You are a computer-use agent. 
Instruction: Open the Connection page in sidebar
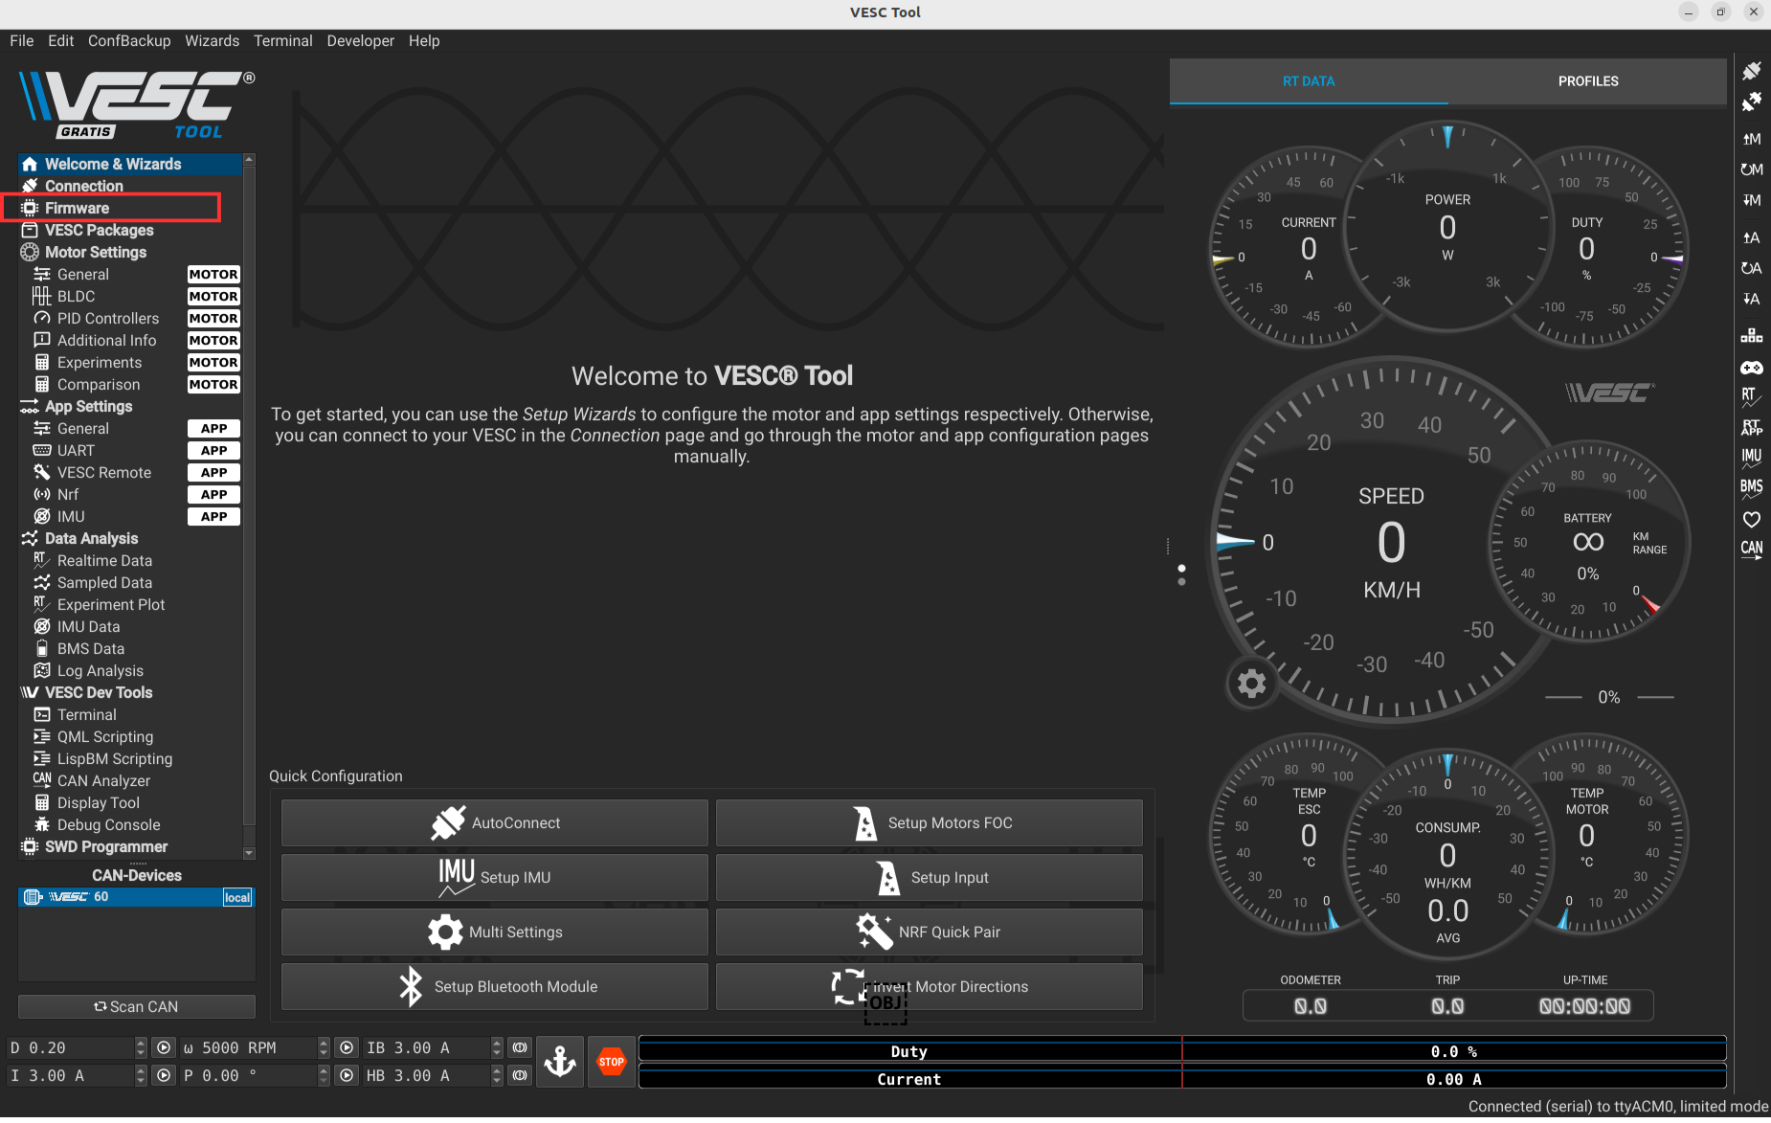[130, 187]
